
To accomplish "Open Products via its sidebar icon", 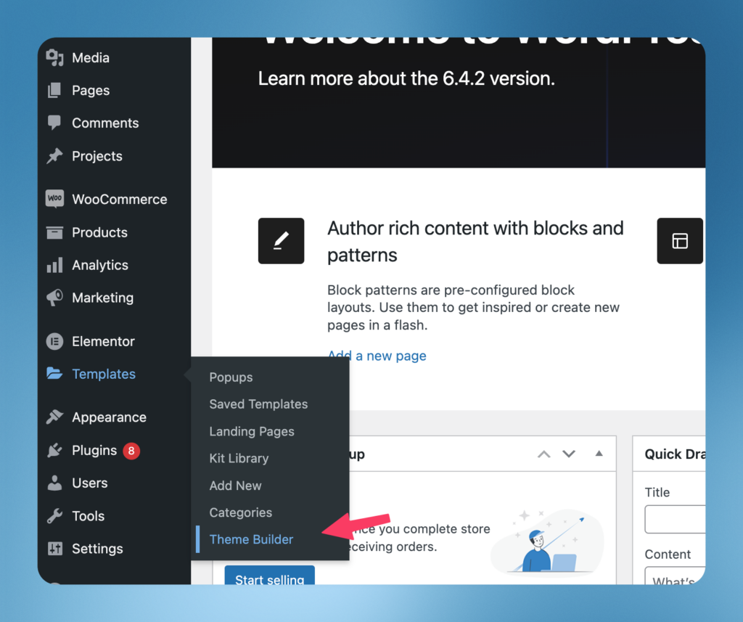I will click(x=55, y=232).
